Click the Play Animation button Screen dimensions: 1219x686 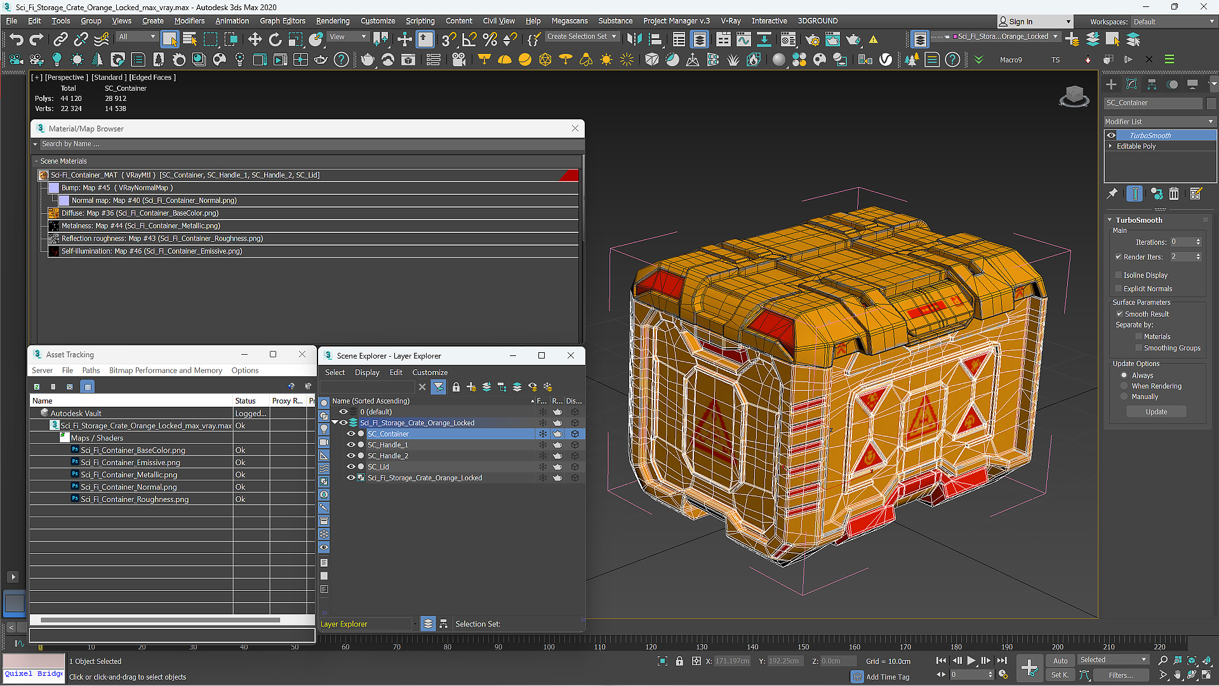coord(971,661)
